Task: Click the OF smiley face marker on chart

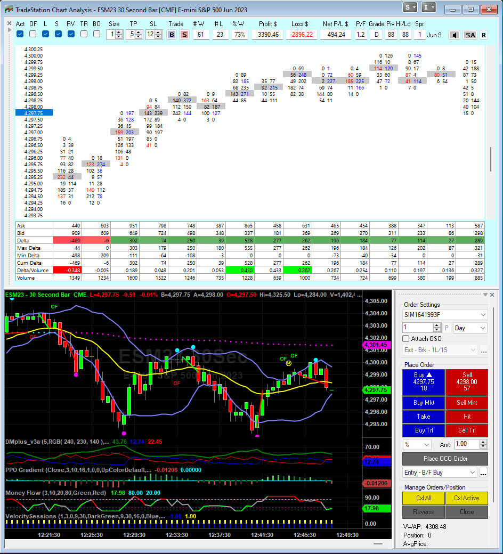Action: (288, 363)
